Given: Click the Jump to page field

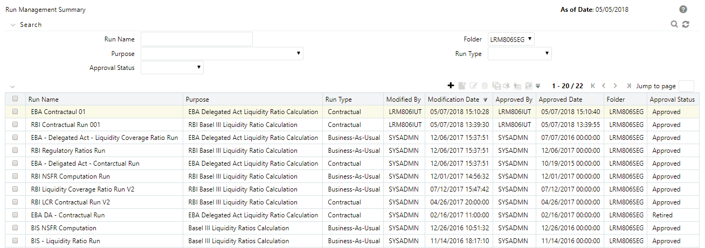Looking at the screenshot, I should pos(686,86).
